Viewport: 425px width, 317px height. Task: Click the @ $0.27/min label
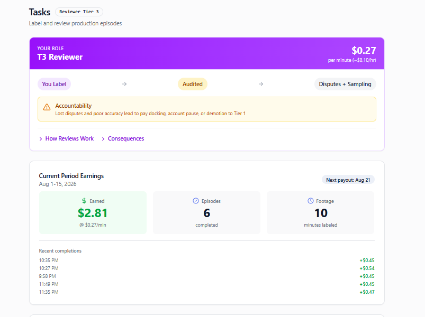point(93,225)
